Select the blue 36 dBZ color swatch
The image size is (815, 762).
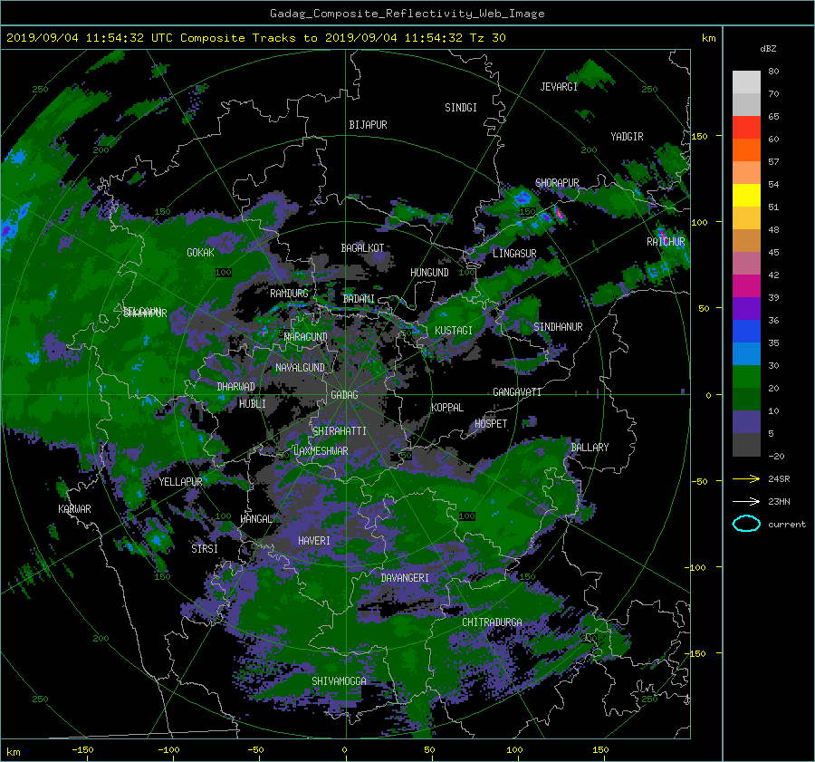click(x=746, y=331)
